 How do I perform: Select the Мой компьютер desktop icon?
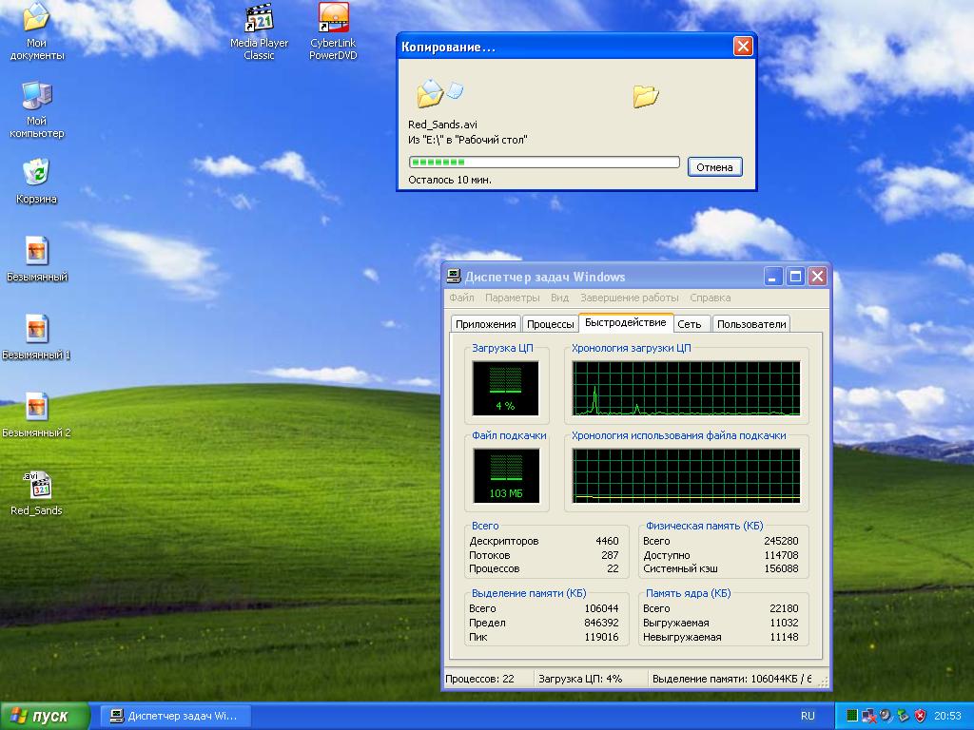(x=37, y=109)
